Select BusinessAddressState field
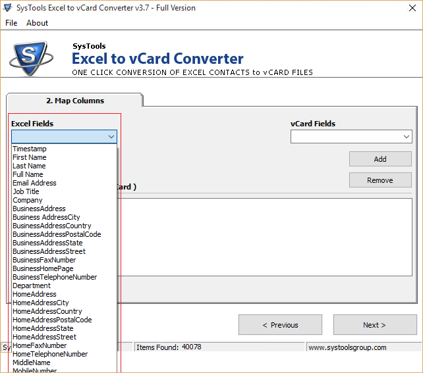This screenshot has width=423, height=373. 64,243
